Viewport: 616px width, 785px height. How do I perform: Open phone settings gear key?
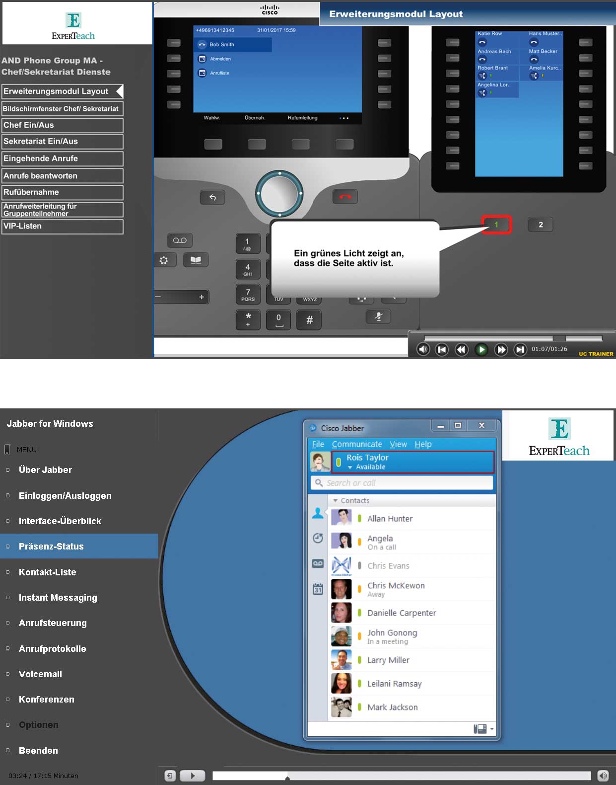click(164, 260)
